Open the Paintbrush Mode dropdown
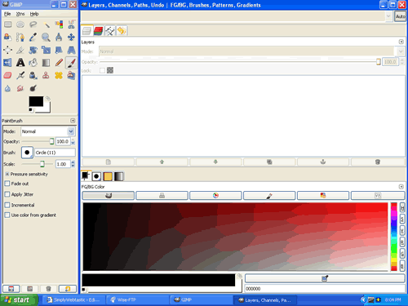The width and height of the screenshot is (408, 306). pyautogui.click(x=48, y=131)
